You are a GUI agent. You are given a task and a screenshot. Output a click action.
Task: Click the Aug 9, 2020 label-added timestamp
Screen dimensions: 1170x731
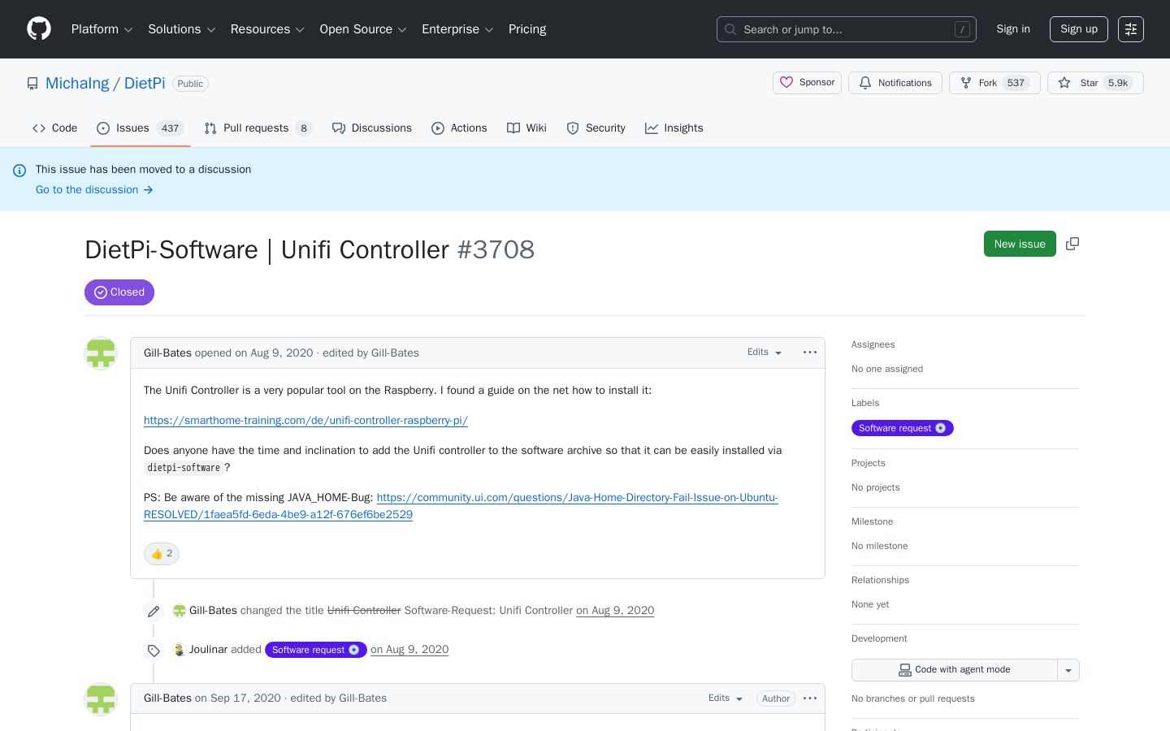point(409,650)
